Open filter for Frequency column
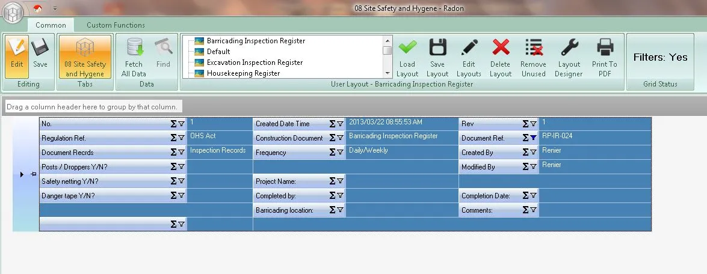707x274 pixels. click(x=340, y=152)
